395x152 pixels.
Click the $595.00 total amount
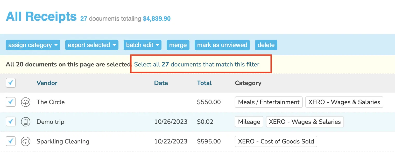click(209, 141)
